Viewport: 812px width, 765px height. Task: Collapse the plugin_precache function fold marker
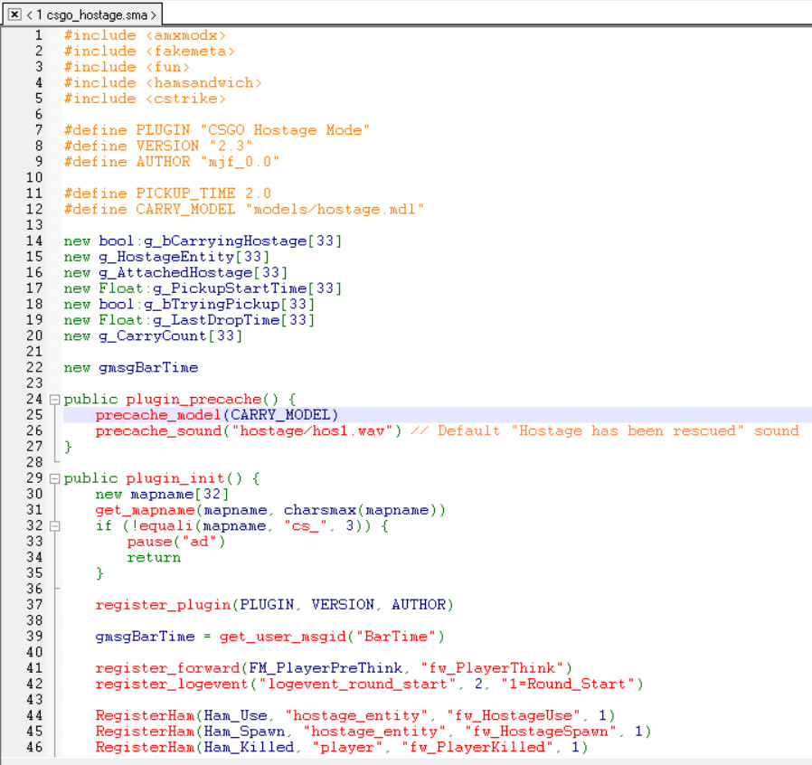click(55, 400)
